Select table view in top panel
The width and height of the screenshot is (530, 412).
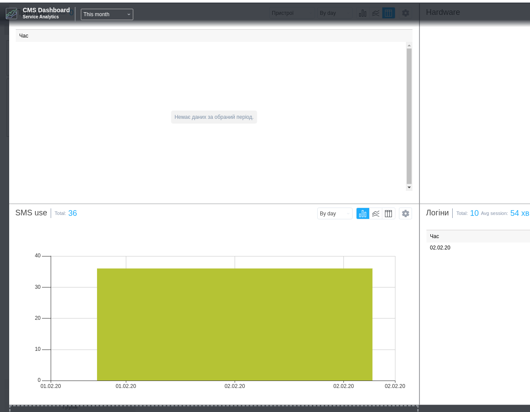tap(388, 13)
